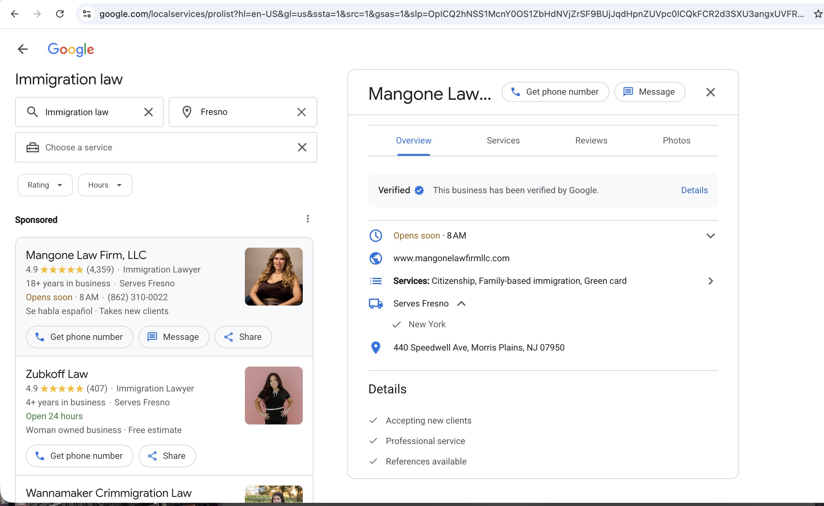
Task: Click Get phone number in the details panel header
Action: (555, 92)
